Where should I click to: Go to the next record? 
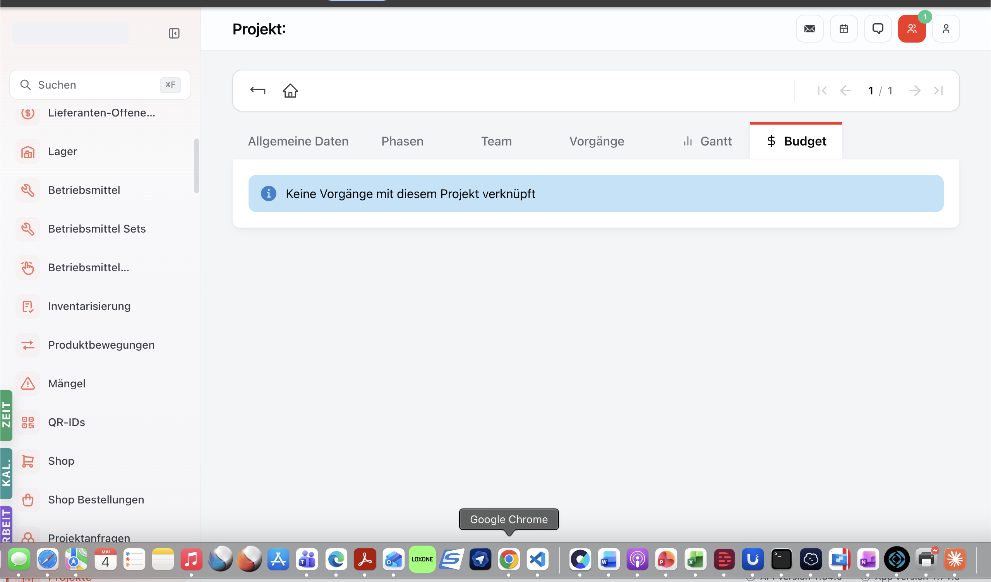click(x=915, y=91)
